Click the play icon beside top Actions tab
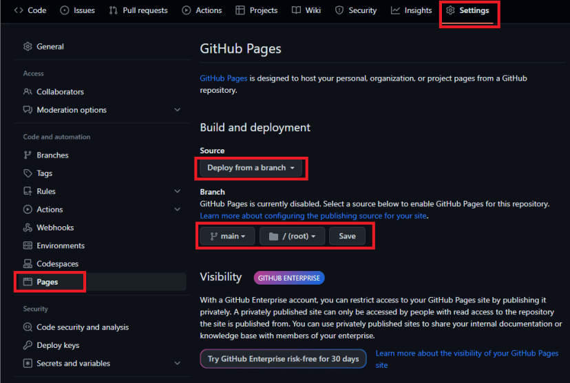 pos(186,10)
